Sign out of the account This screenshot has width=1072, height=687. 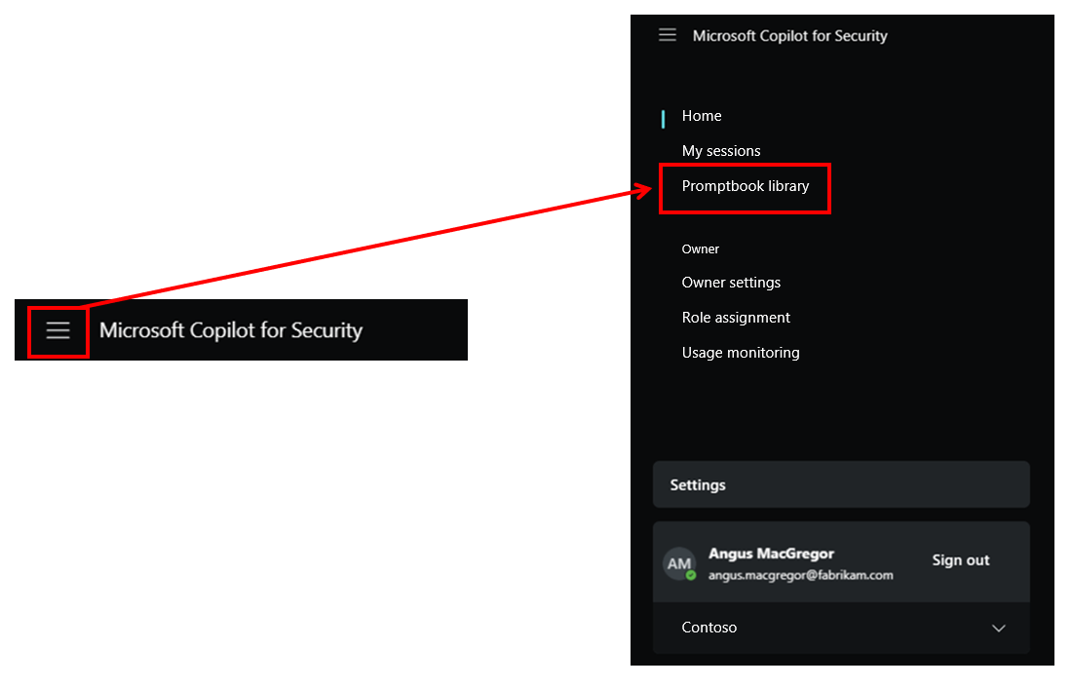pyautogui.click(x=960, y=560)
